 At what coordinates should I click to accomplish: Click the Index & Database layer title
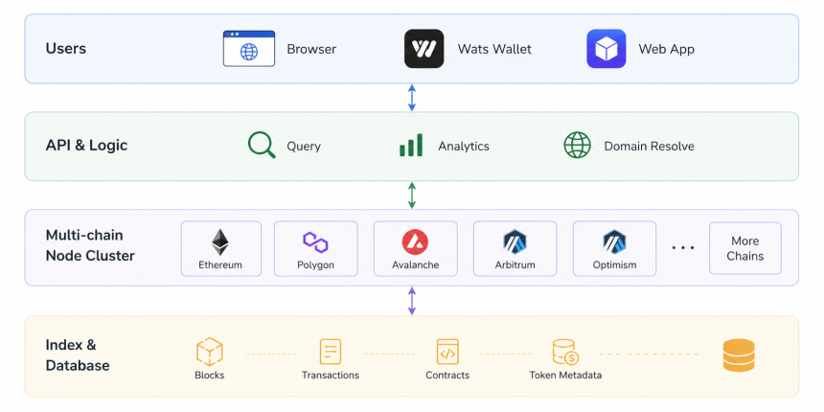(x=78, y=355)
